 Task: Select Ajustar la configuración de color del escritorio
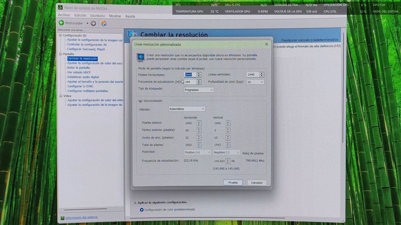95,63
